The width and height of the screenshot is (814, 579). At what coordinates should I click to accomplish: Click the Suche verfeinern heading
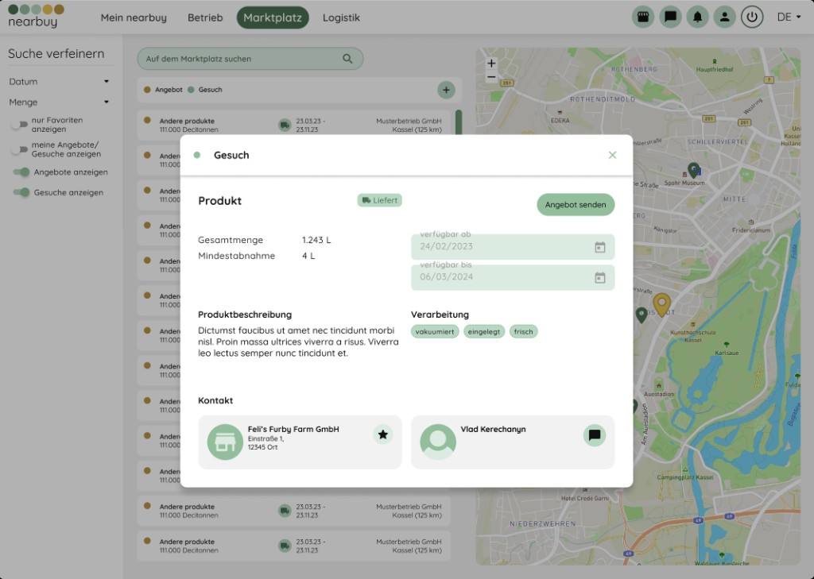click(56, 53)
